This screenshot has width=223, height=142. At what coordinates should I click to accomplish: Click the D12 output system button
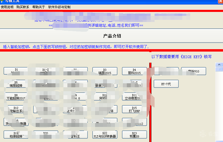(x=16, y=109)
